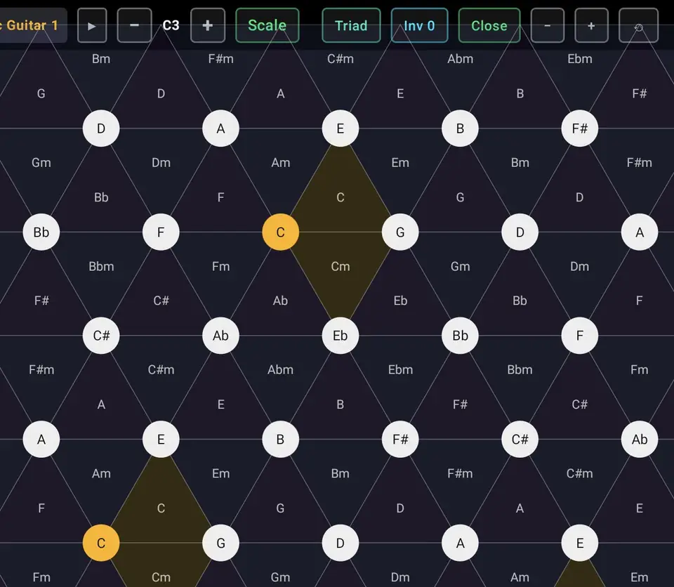
Task: Select the highlighted Cm minor triangle
Action: (x=340, y=267)
